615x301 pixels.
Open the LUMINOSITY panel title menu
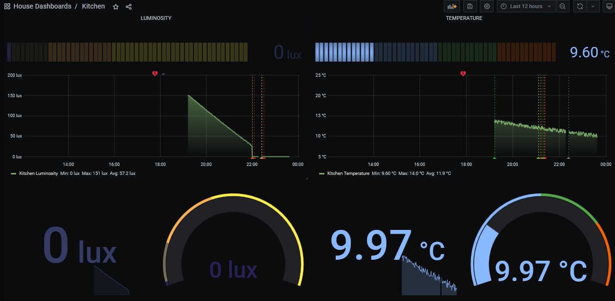pyautogui.click(x=156, y=18)
